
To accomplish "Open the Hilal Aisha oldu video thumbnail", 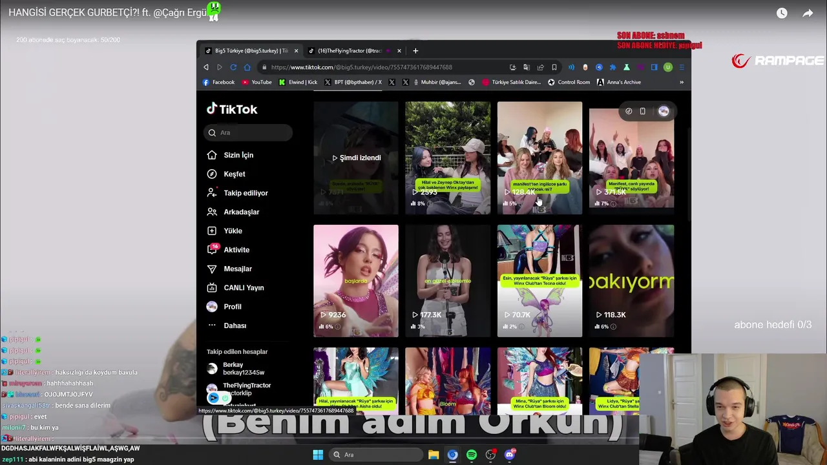I will coord(356,381).
